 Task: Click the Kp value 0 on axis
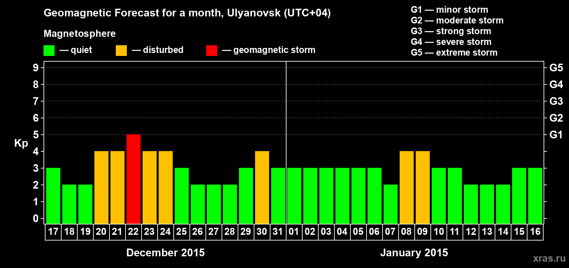36,218
